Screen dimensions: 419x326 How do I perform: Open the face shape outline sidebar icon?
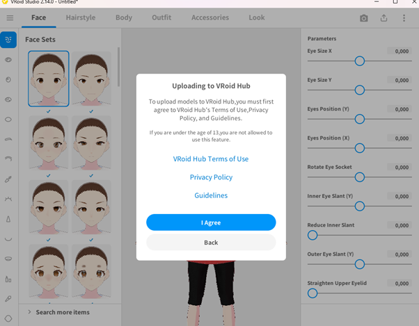8,318
